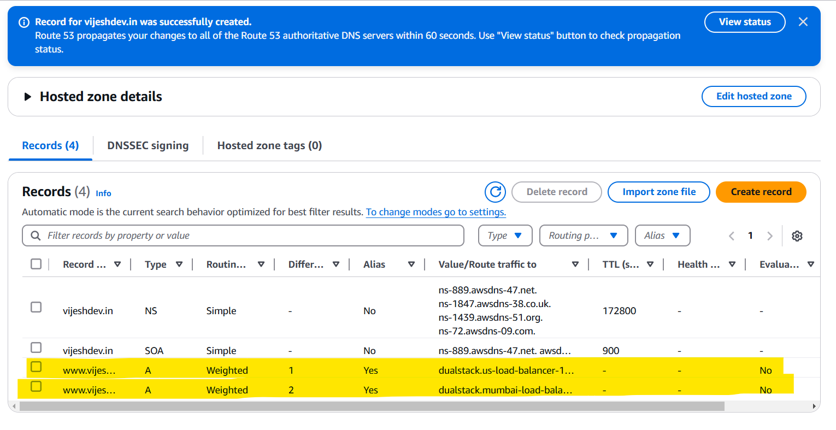The height and width of the screenshot is (430, 836).
Task: Open the change modes settings link
Action: (435, 212)
